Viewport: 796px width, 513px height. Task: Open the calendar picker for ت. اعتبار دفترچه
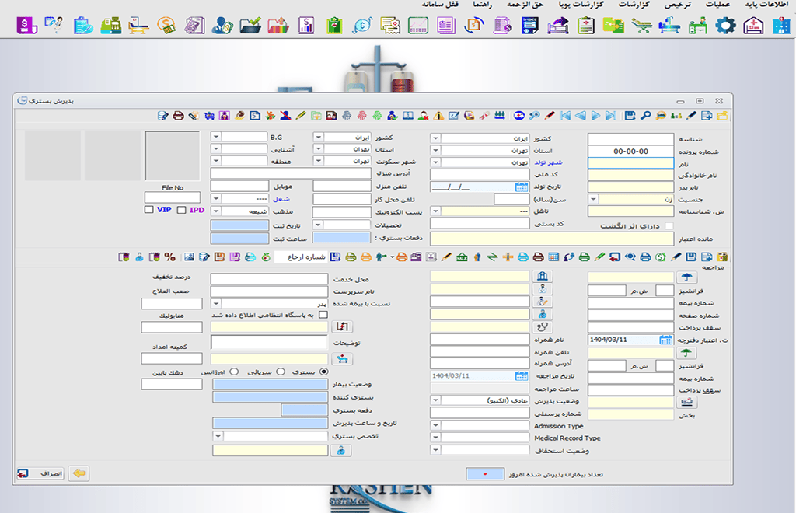click(x=666, y=340)
